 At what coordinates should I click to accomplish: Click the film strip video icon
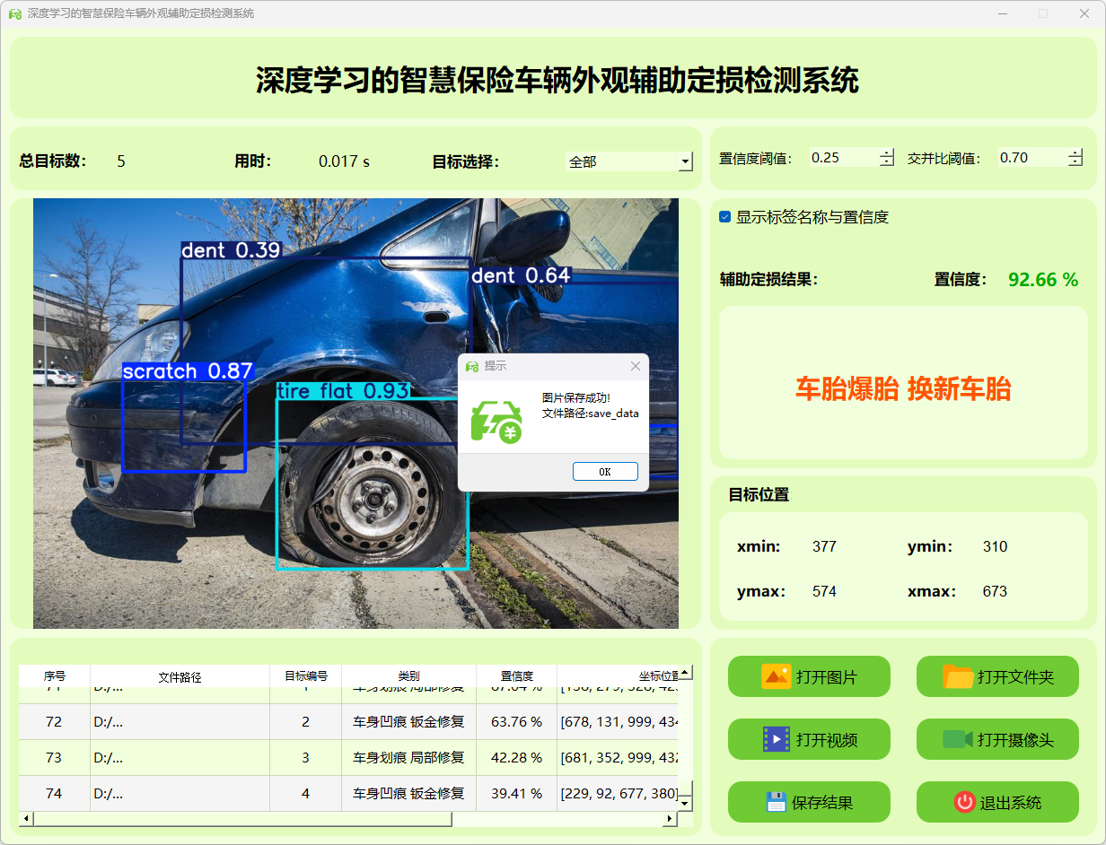click(x=776, y=739)
